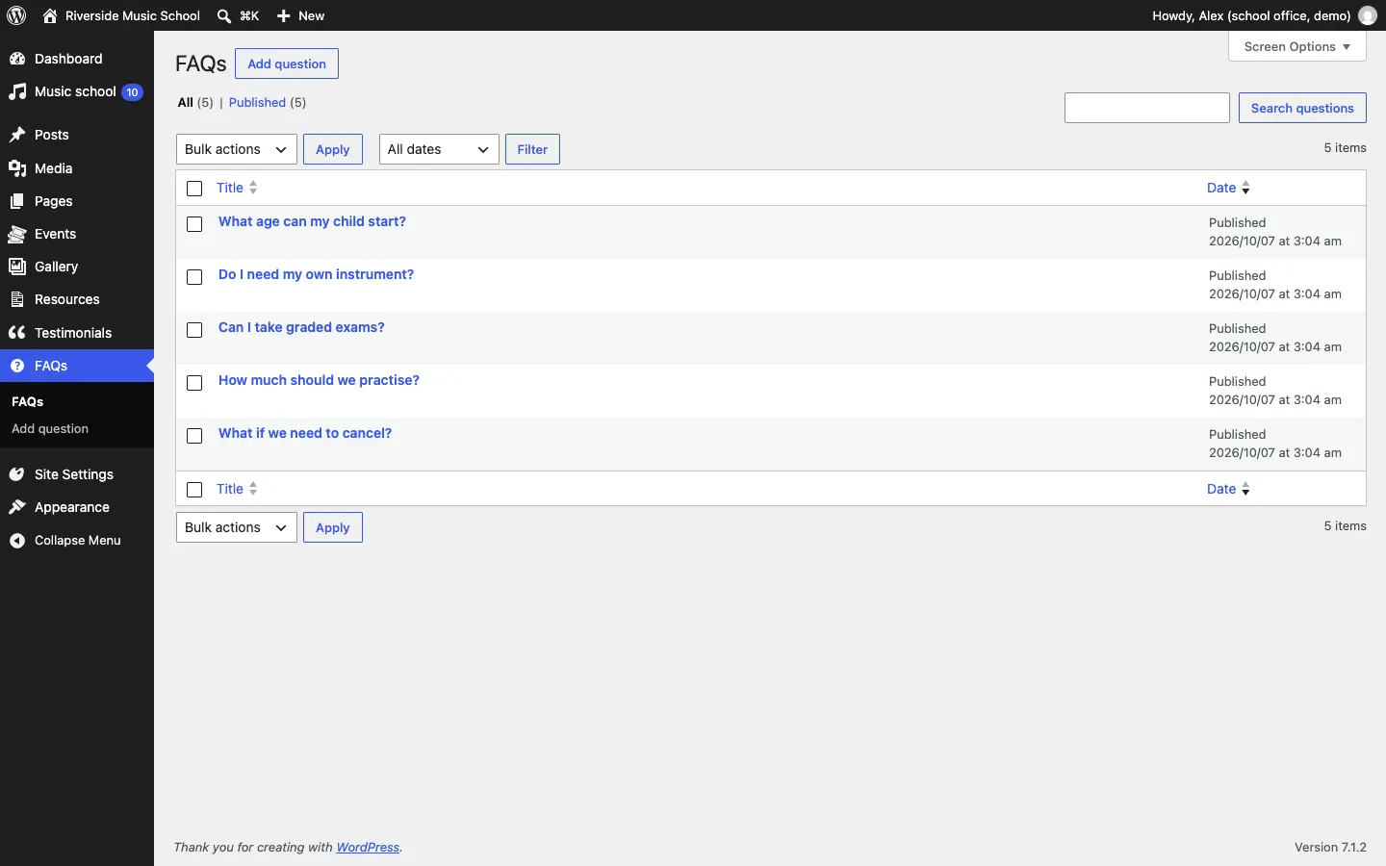1386x866 pixels.
Task: Tick the checkbox for 'How much should we practise?'
Action: pyautogui.click(x=195, y=383)
